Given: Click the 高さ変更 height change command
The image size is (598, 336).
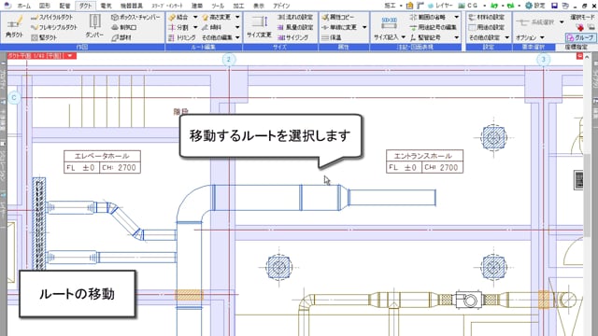Looking at the screenshot, I should [x=216, y=17].
